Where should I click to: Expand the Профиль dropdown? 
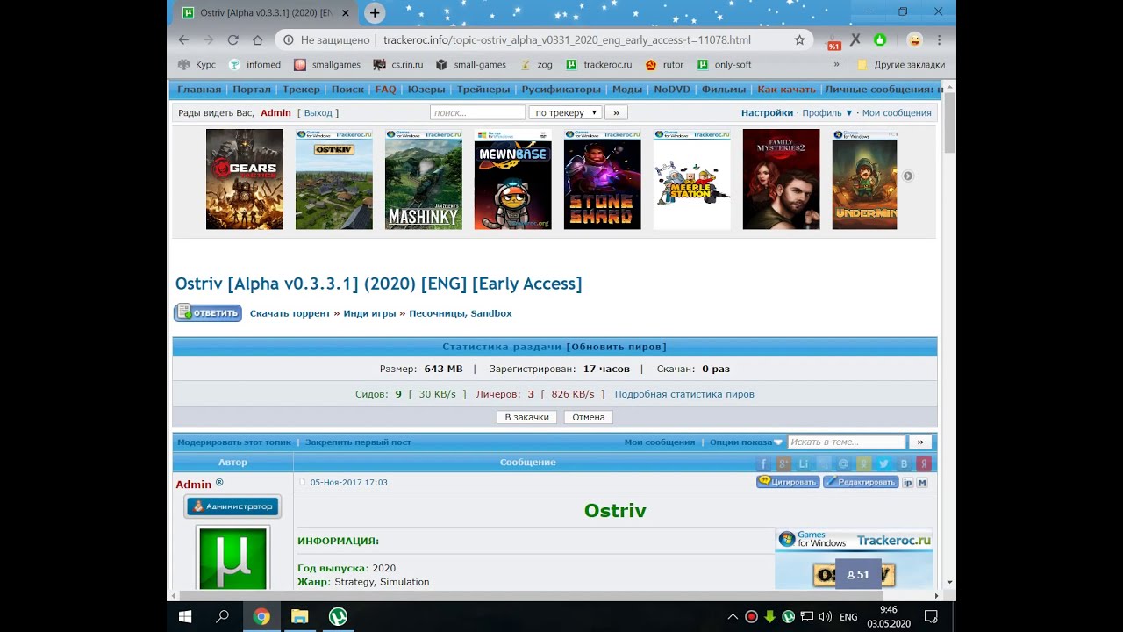tap(827, 112)
